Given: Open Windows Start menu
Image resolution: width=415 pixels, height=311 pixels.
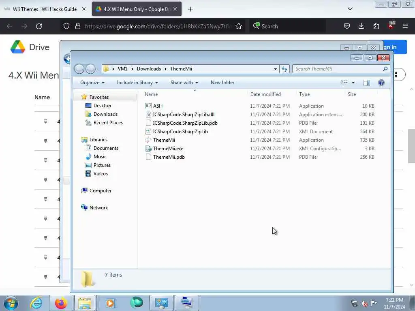Looking at the screenshot, I should pos(11,303).
